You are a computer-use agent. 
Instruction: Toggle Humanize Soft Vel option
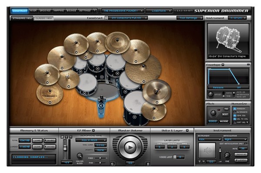(235, 122)
